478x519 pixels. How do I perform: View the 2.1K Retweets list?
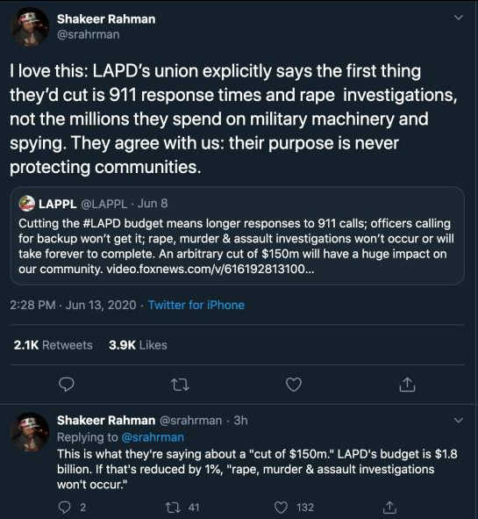(x=54, y=345)
